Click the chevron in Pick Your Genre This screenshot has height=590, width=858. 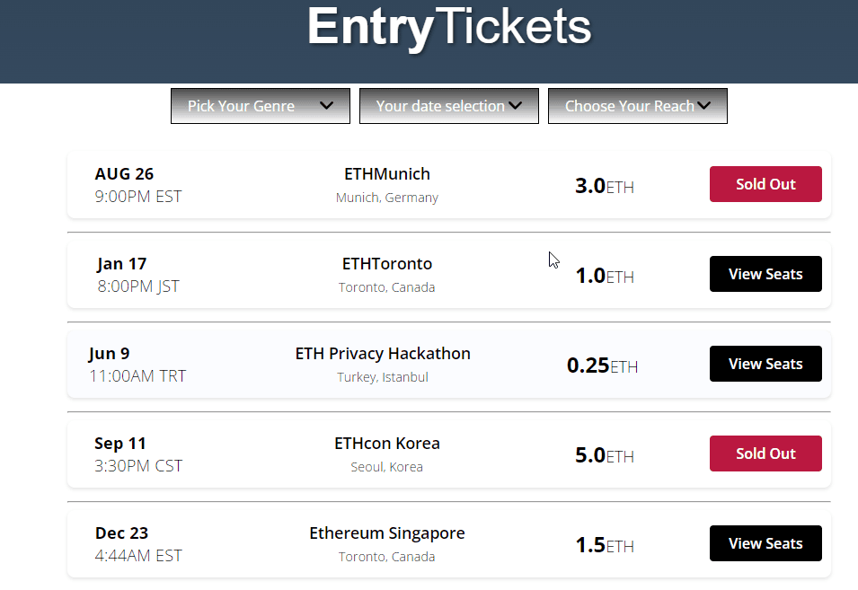pos(327,106)
